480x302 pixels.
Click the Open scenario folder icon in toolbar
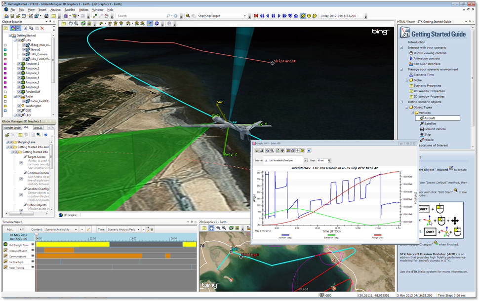click(18, 16)
